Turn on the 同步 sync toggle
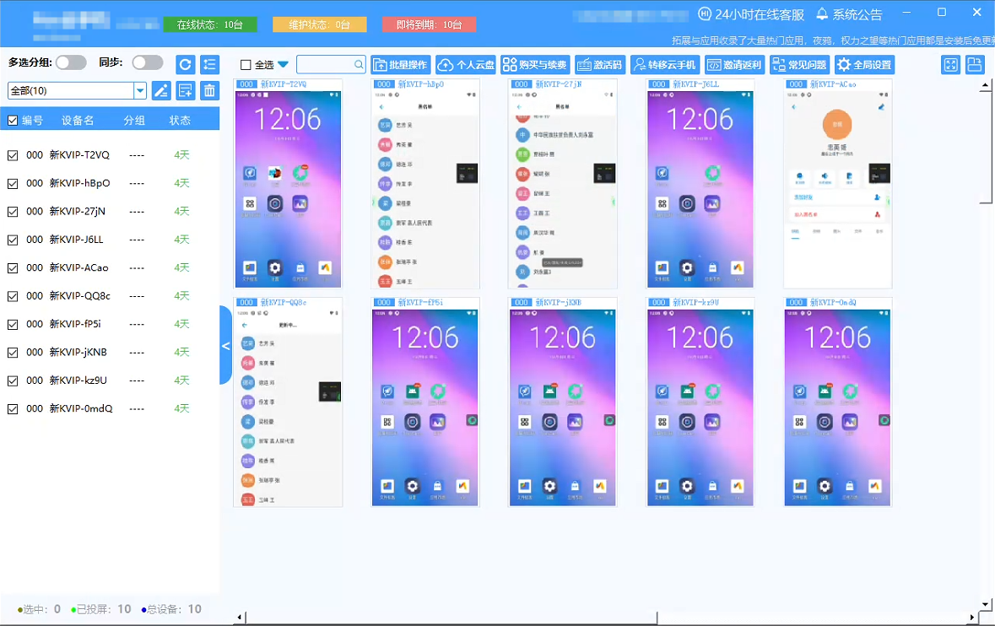The width and height of the screenshot is (995, 626). coord(148,62)
